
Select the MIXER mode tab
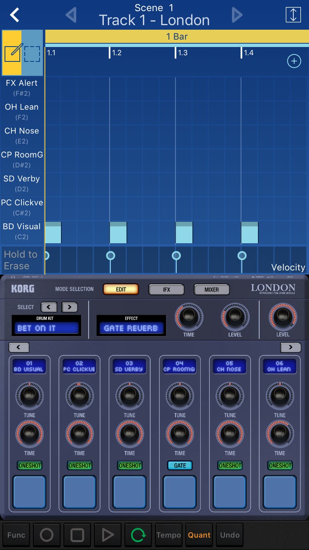coord(212,289)
